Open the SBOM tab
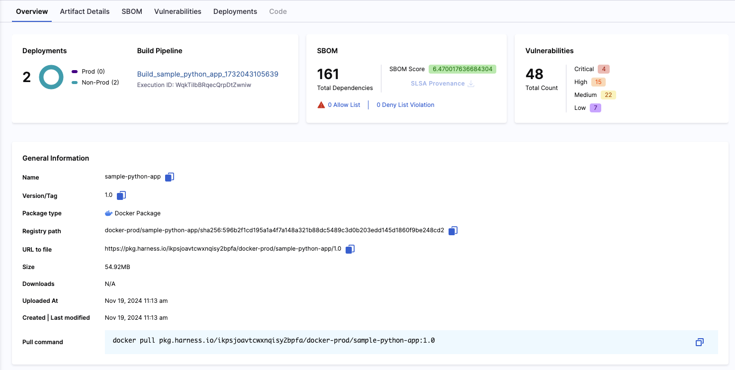Screen dimensions: 735x370 point(132,11)
